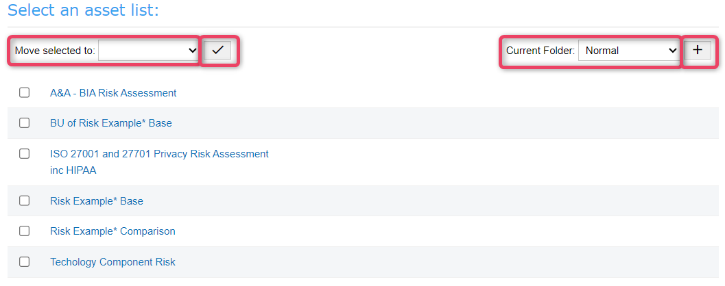
Task: Toggle the Risk Example* Comparison checkbox
Action: (24, 231)
